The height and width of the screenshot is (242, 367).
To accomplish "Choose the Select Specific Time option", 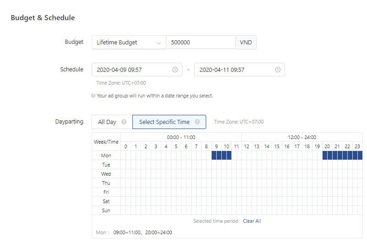I will point(164,122).
